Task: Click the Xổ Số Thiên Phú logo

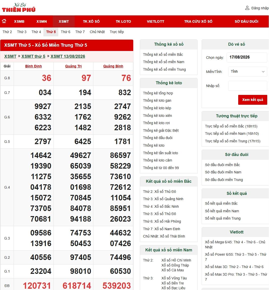Action: [19, 8]
